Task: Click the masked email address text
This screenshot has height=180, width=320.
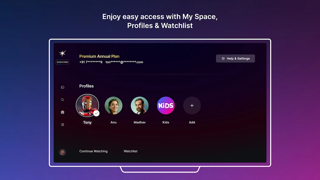Action: click(124, 62)
